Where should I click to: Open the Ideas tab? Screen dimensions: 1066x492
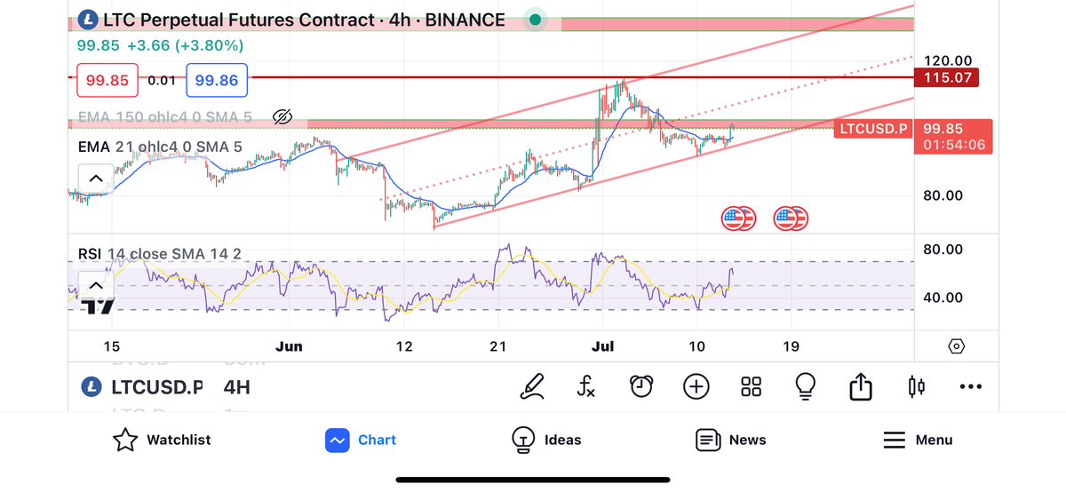(546, 440)
